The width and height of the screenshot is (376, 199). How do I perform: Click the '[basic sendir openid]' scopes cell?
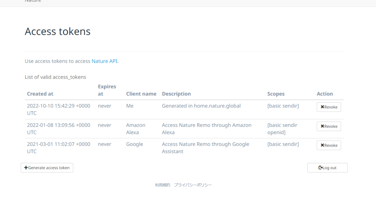tap(282, 128)
